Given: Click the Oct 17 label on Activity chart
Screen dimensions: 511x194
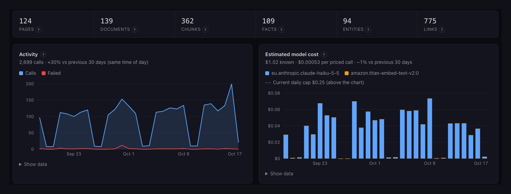Looking at the screenshot, I should tap(235, 154).
